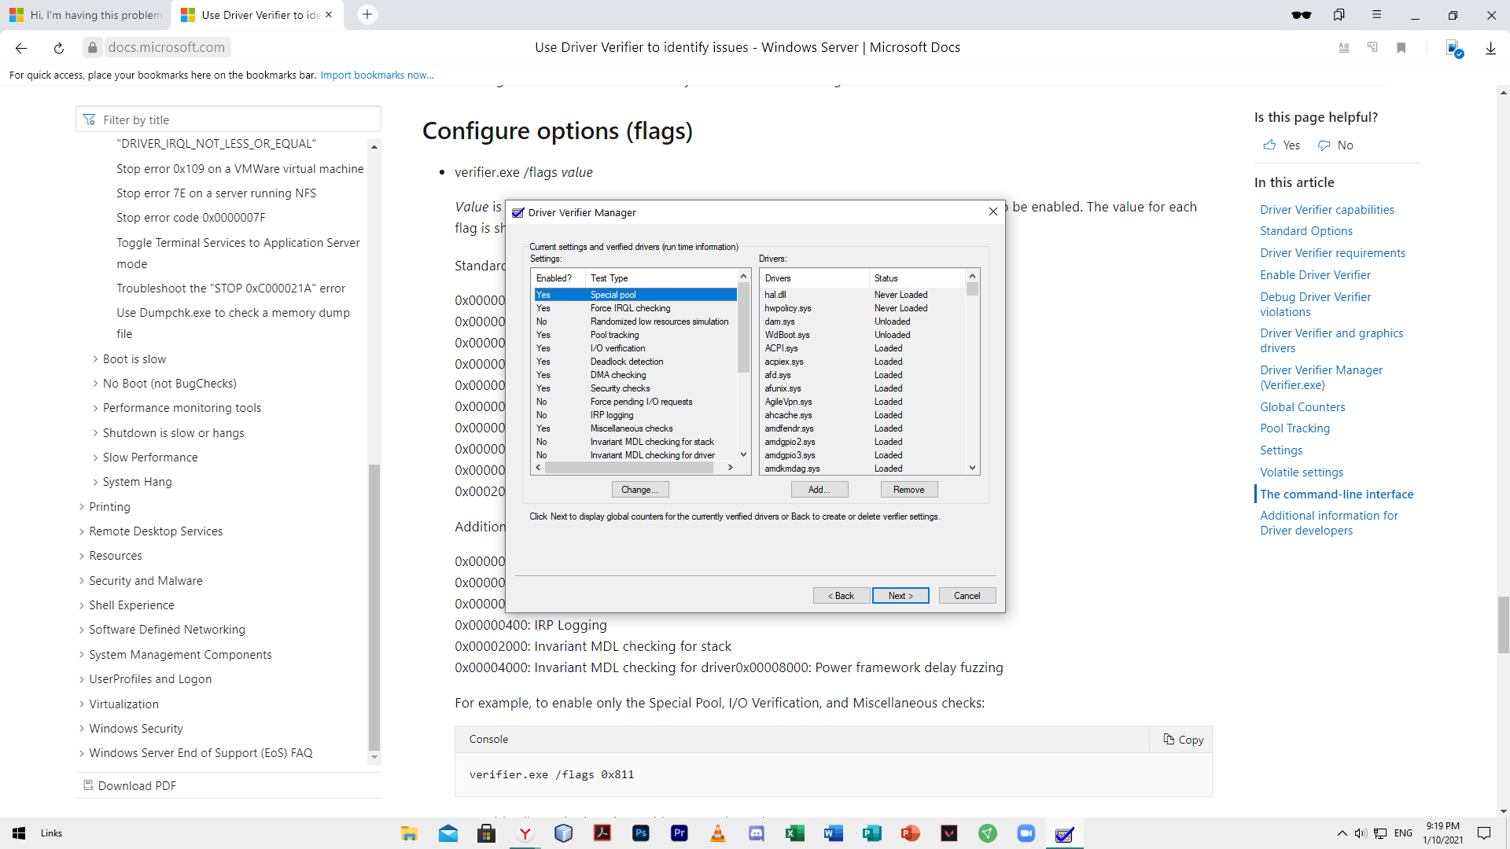Open Adobe Acrobat from taskbar

click(602, 833)
